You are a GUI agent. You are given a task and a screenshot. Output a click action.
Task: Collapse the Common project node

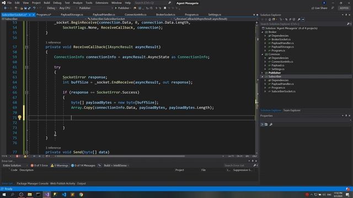coord(263,54)
